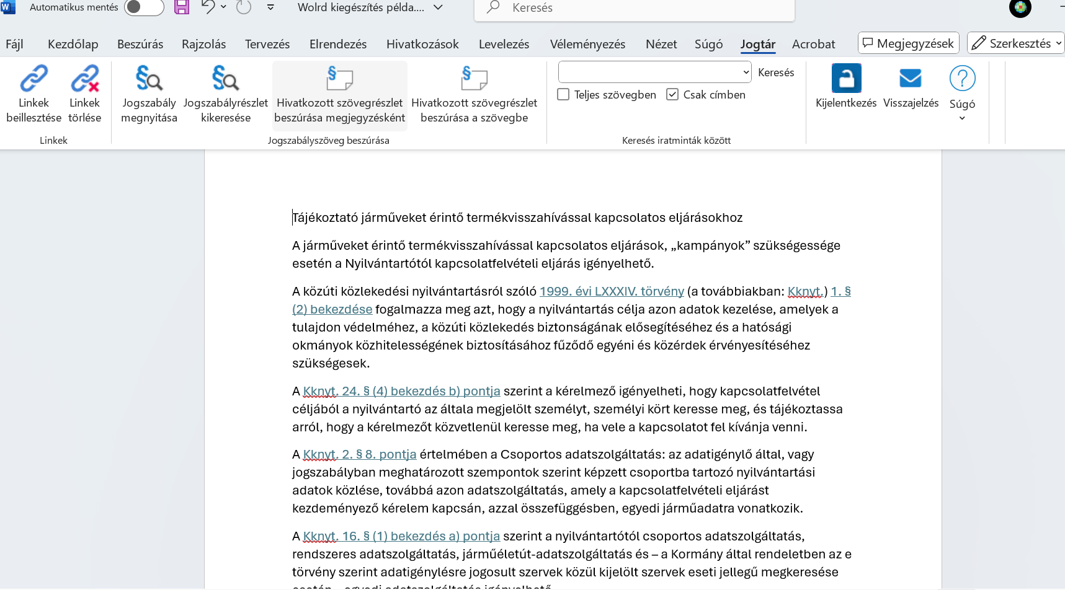Expand the Súgó dropdown menu
The width and height of the screenshot is (1065, 590).
962,118
